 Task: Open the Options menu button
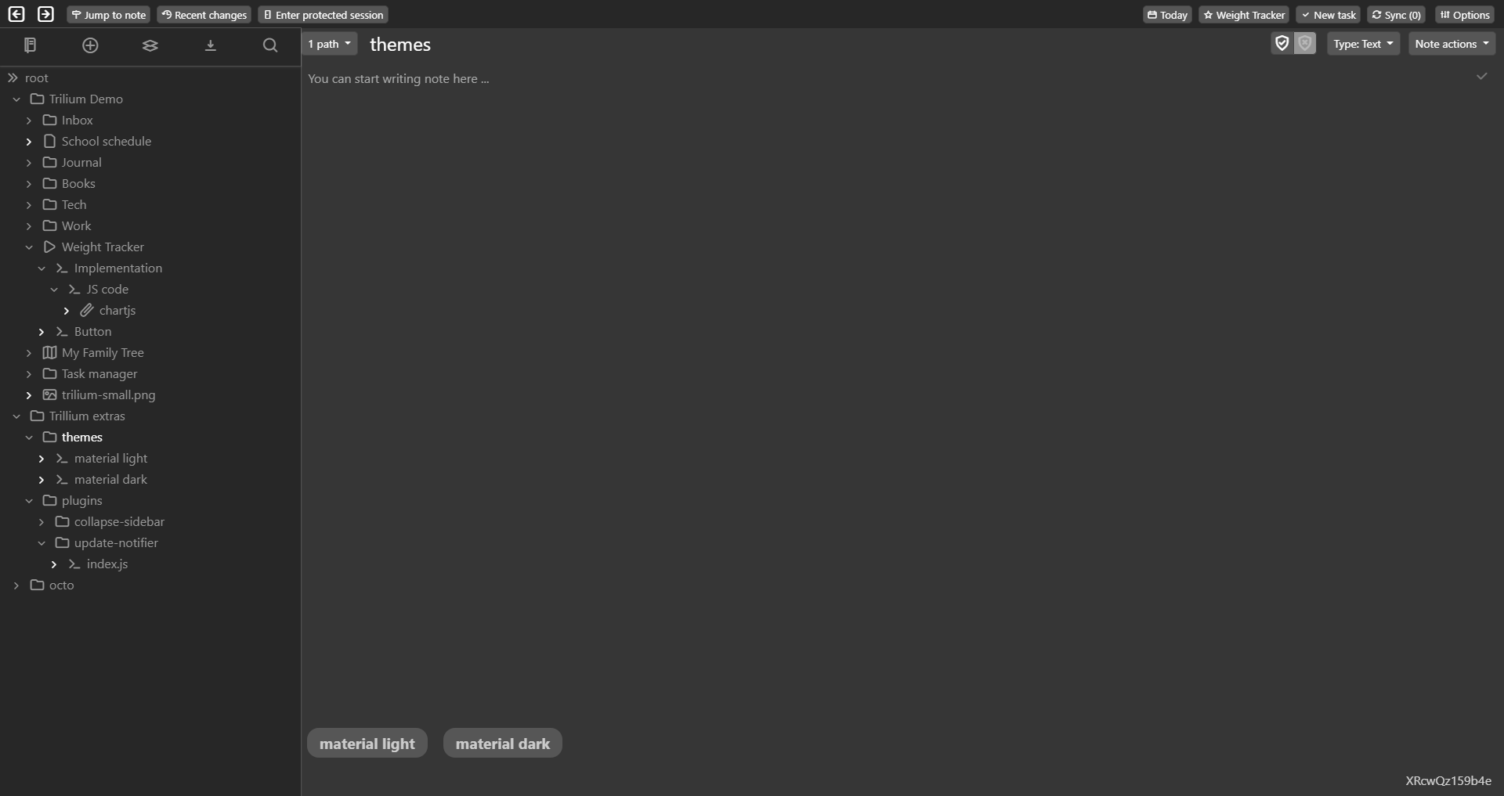pos(1465,15)
